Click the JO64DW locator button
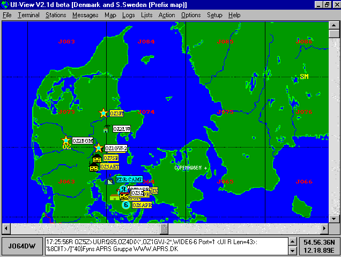341x257 pixels. pos(22,246)
